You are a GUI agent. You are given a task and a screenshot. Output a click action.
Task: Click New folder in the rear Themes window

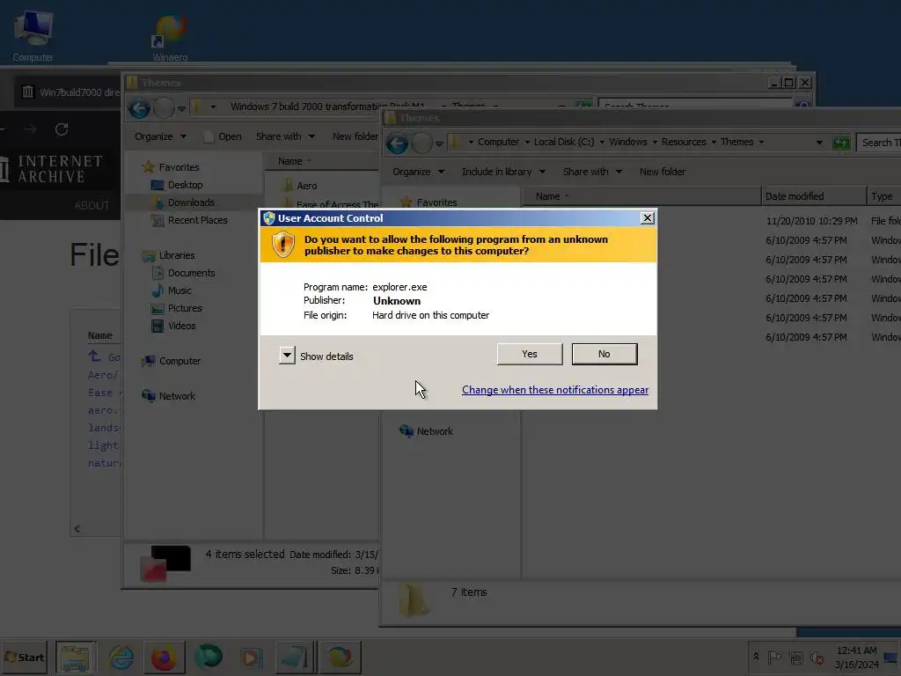(x=355, y=136)
